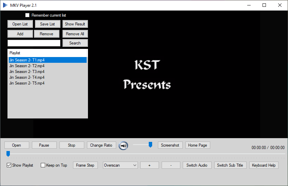Select Jin Season 2- T5.mp4 in playlist
Viewport: 288px width, 186px height.
point(27,83)
